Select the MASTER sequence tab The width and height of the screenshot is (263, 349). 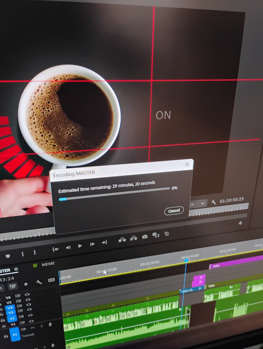pyautogui.click(x=5, y=270)
